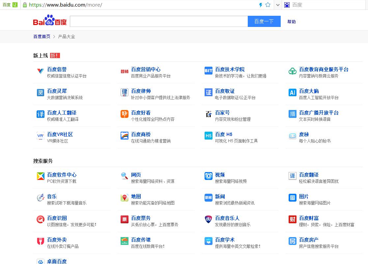Open the 百度好看 orange icon
Screen dimensions: 368x264
[x=125, y=114]
